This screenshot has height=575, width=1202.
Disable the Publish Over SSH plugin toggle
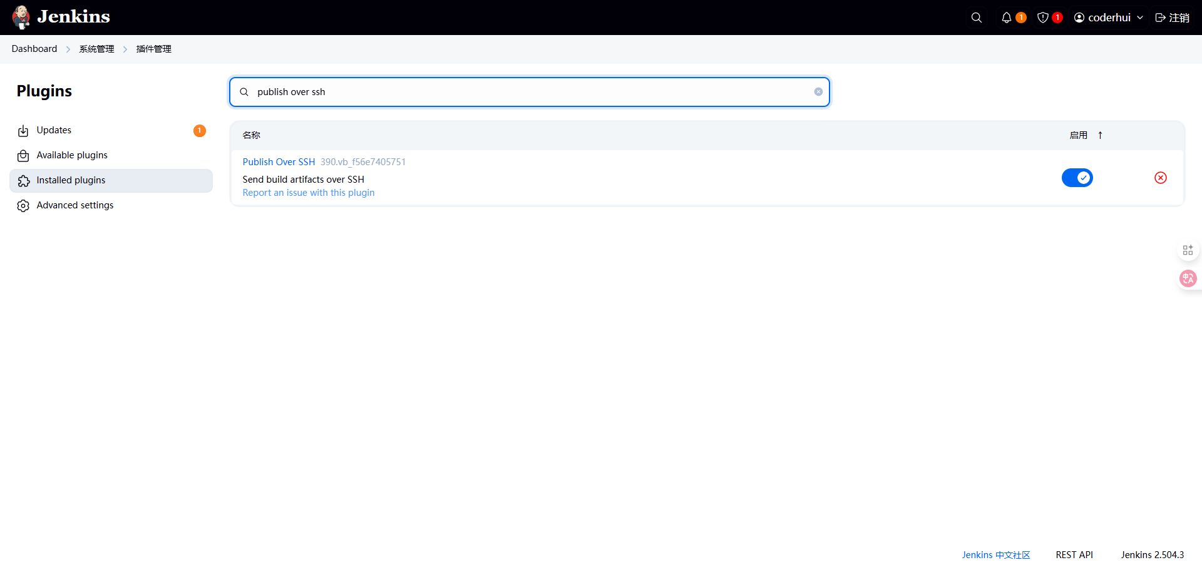click(1077, 178)
